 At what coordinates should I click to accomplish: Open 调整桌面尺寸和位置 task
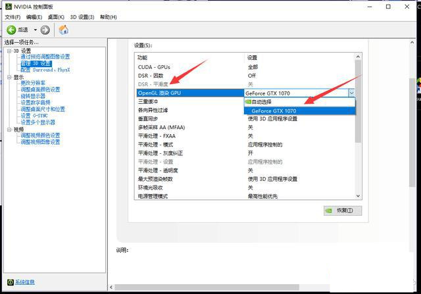pos(43,109)
